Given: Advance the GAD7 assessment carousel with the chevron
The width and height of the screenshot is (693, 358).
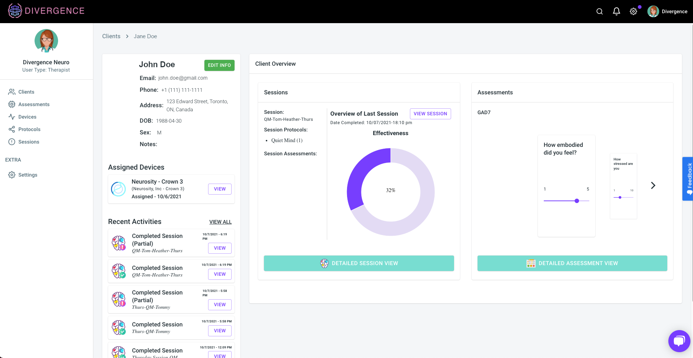Looking at the screenshot, I should pos(653,185).
